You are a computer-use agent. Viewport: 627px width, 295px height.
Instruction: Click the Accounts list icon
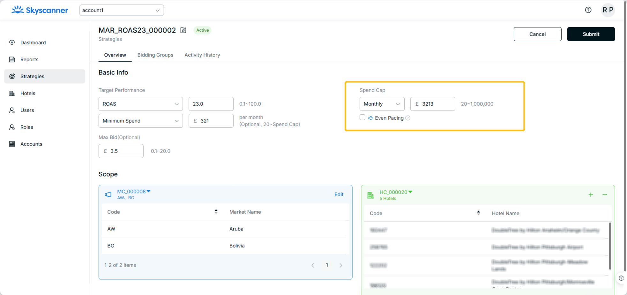click(12, 144)
